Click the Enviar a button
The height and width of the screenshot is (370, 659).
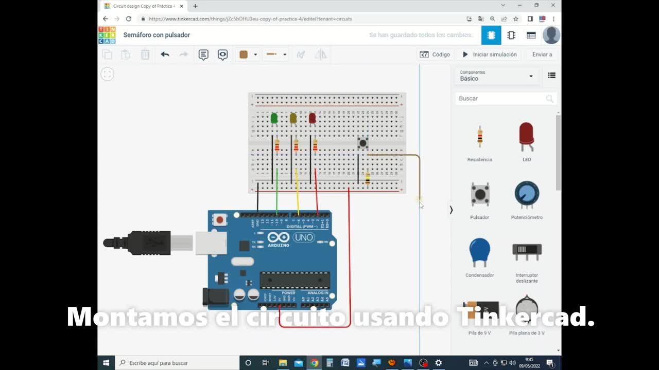[542, 54]
